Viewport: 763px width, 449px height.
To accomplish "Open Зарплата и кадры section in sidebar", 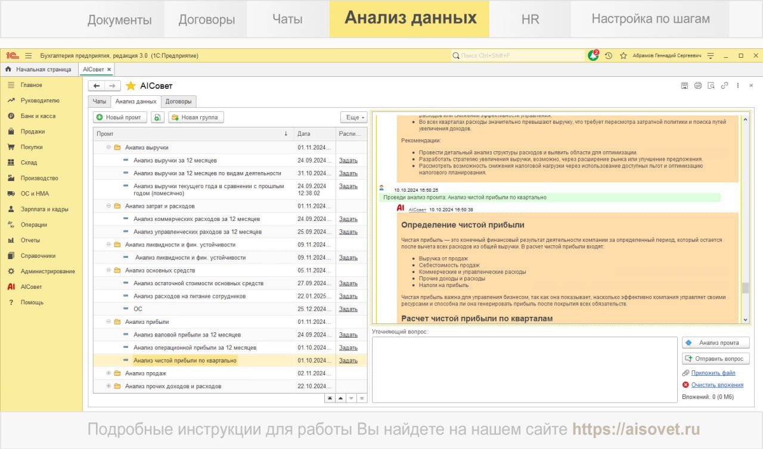I will [44, 209].
